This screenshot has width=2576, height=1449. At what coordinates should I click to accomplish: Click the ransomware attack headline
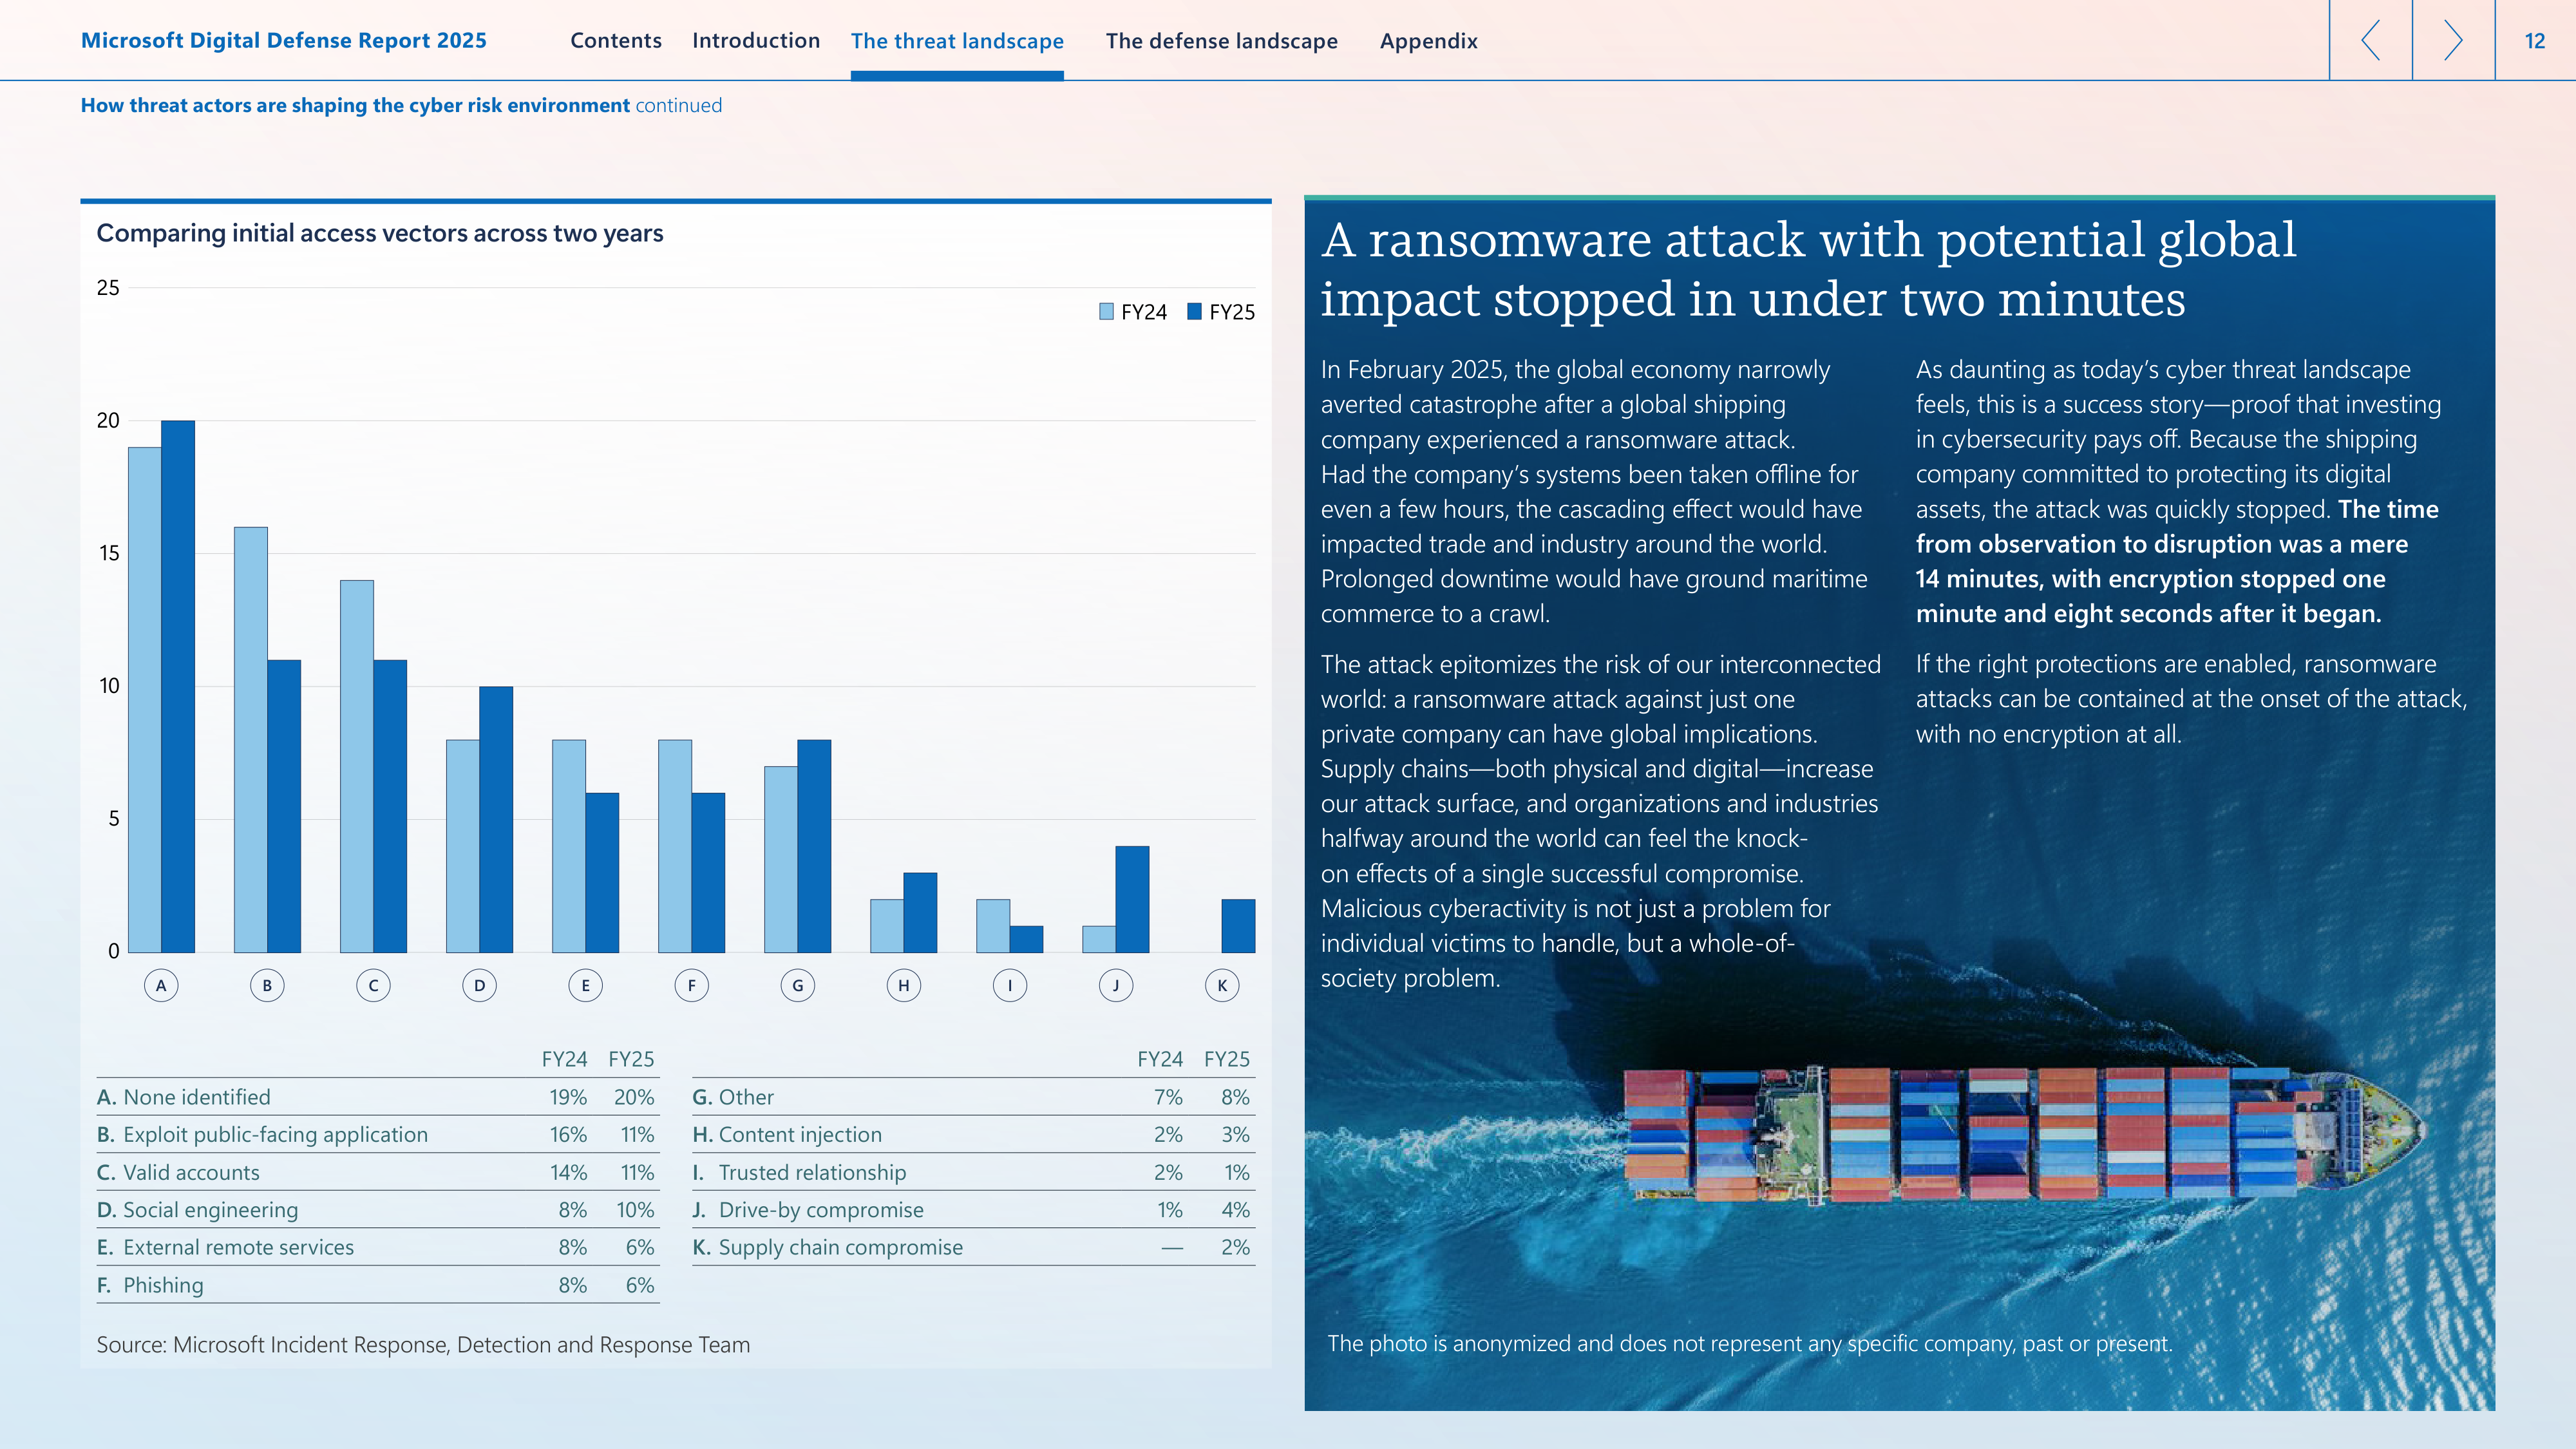click(1808, 269)
